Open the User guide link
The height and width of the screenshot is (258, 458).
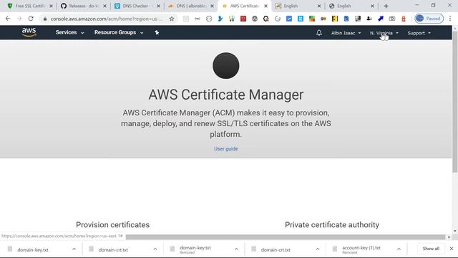226,148
